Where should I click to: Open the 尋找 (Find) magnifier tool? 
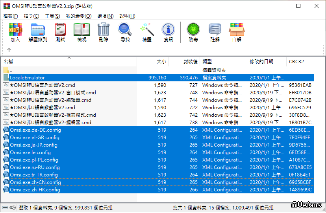click(x=125, y=32)
